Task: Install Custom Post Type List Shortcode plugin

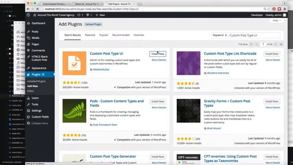Action: click(x=272, y=54)
